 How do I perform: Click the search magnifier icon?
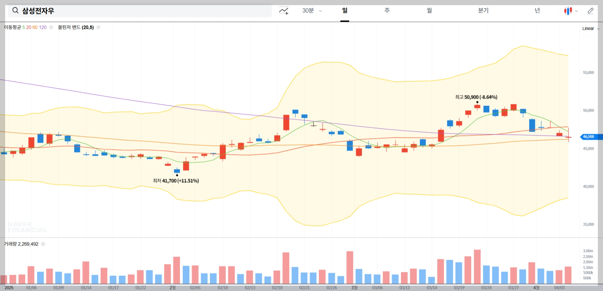[15, 11]
